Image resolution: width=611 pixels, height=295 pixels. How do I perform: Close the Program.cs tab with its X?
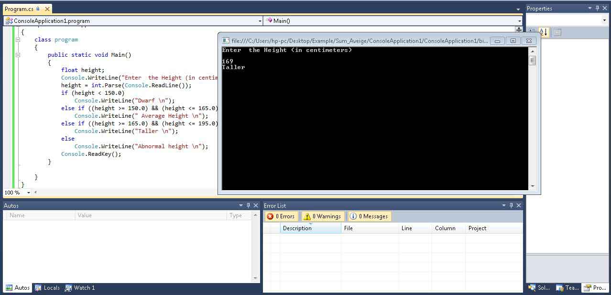(47, 9)
